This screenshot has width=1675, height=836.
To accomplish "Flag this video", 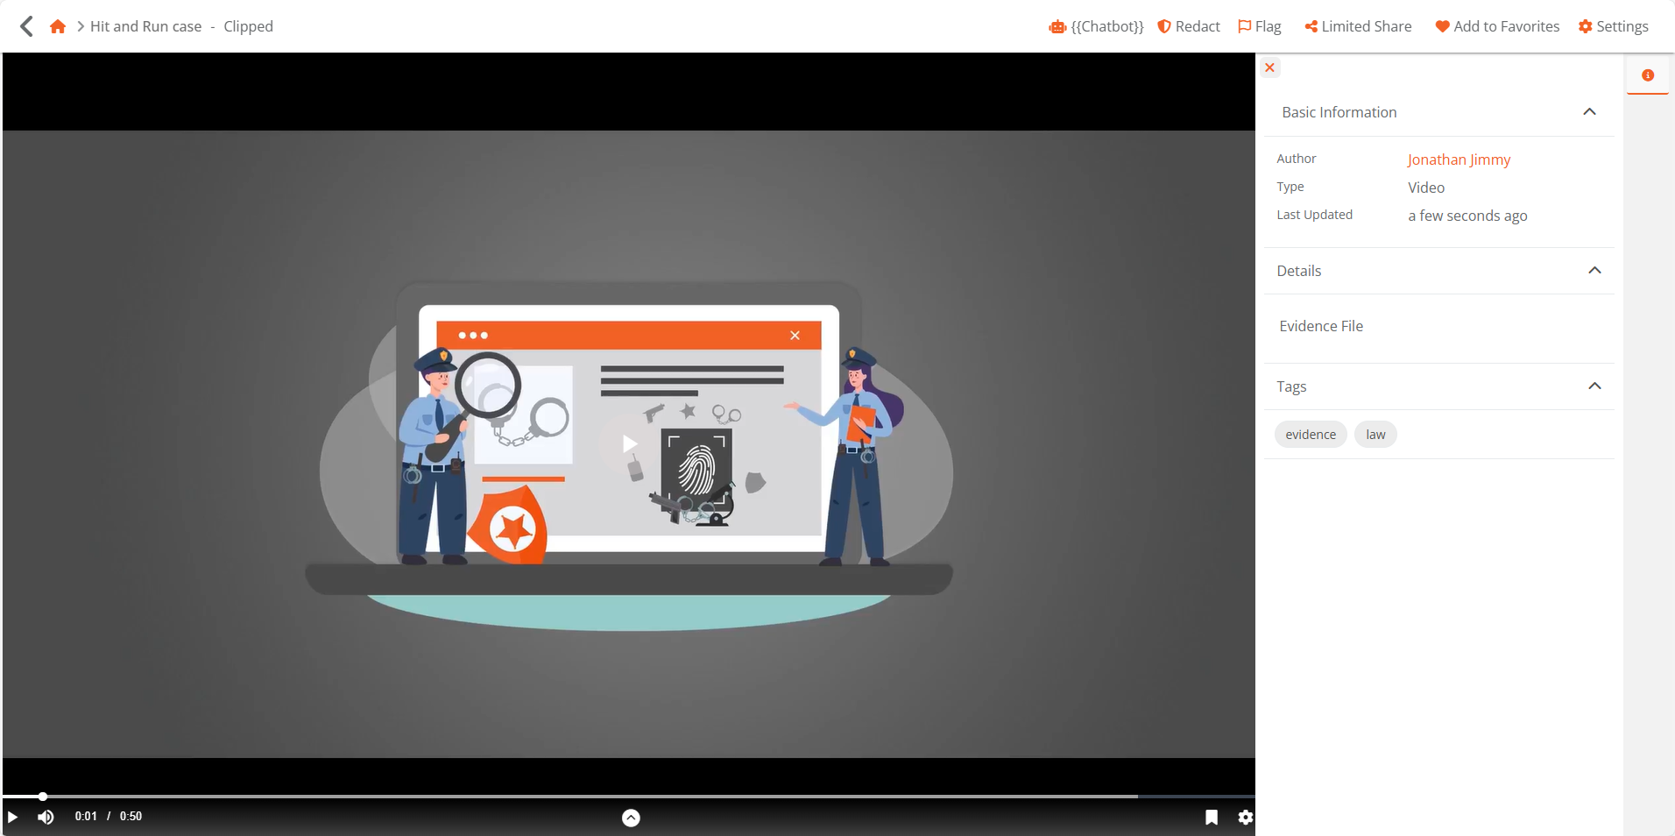I will pos(1259,26).
